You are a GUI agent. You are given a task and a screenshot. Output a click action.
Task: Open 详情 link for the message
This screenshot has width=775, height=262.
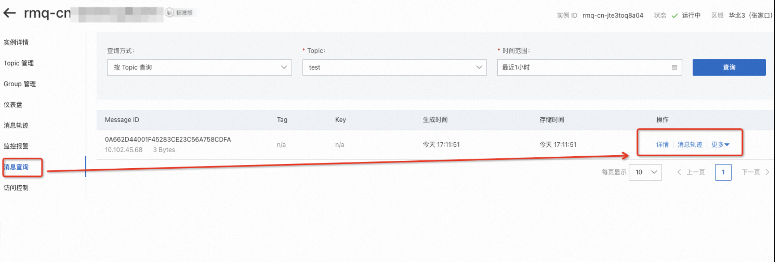point(662,145)
